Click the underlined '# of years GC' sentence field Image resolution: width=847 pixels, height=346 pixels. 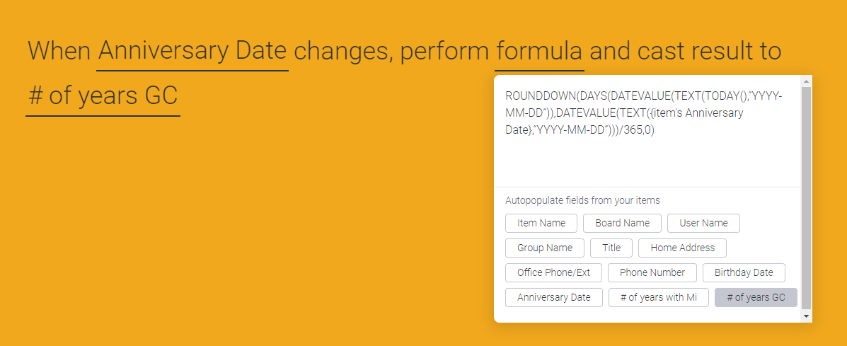coord(103,96)
